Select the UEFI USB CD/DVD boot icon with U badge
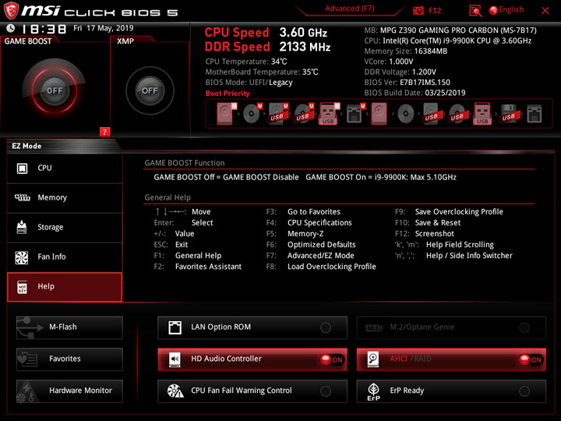The width and height of the screenshot is (561, 421). click(304, 114)
